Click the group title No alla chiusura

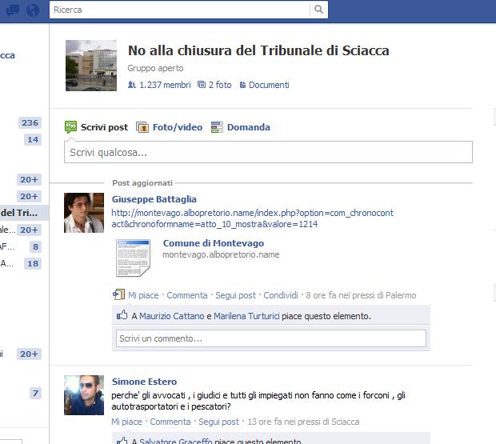258,50
